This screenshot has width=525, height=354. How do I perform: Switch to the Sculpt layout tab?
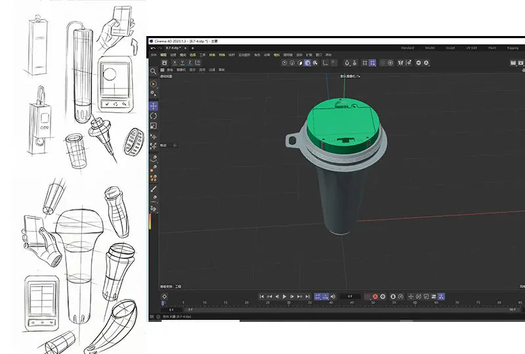(x=450, y=48)
